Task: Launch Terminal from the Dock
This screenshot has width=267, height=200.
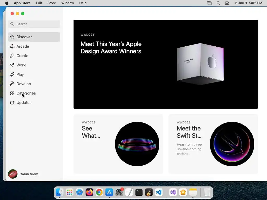Action: click(x=139, y=192)
